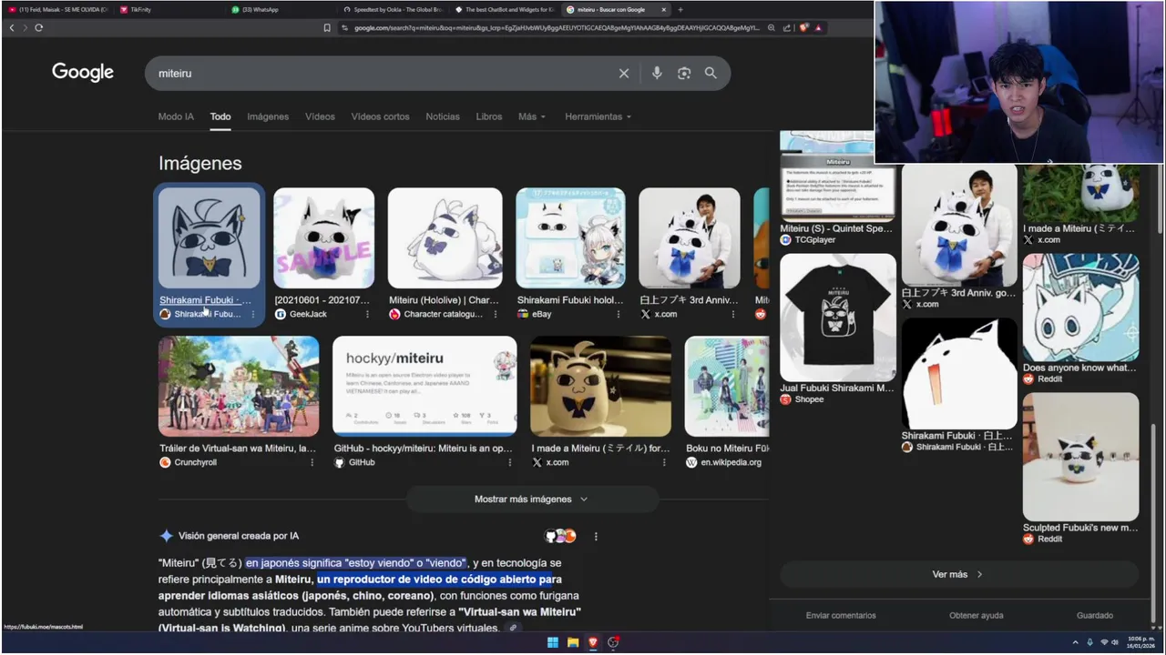Viewport: 1166px width, 655px height.
Task: Click Guardado link
Action: (x=1095, y=616)
